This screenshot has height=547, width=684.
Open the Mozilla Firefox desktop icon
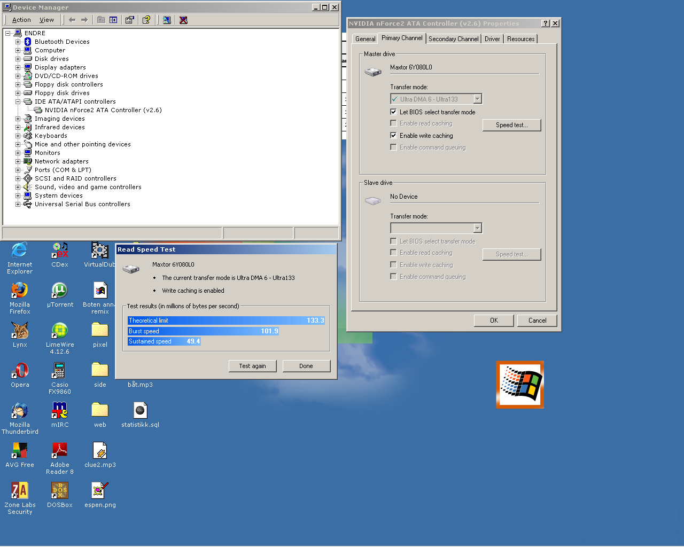[20, 291]
